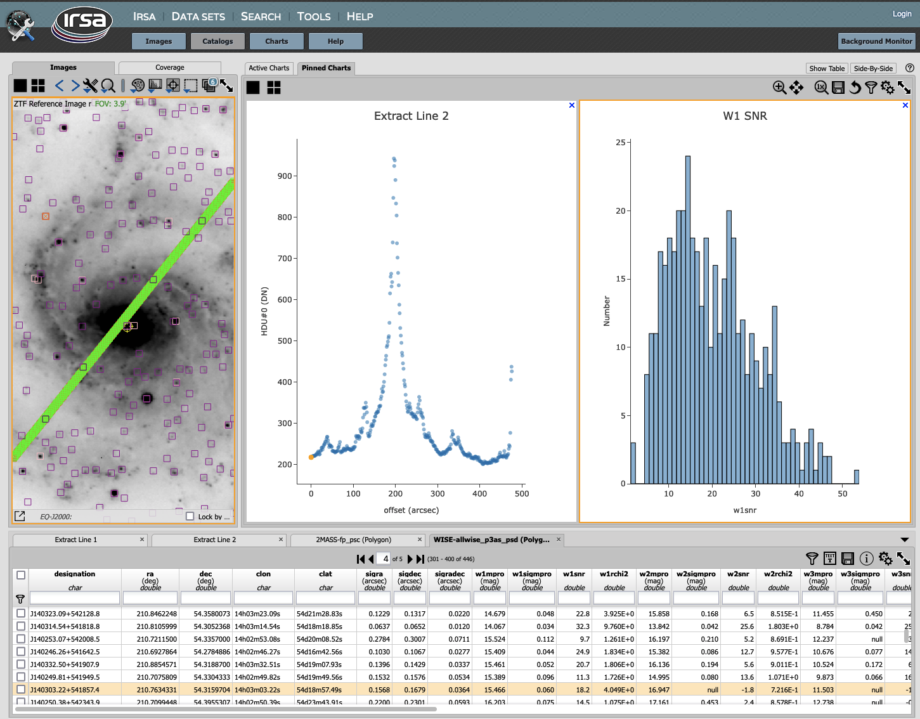
Task: Check the highlighted row J140303.22+541857.4
Action: (x=21, y=689)
